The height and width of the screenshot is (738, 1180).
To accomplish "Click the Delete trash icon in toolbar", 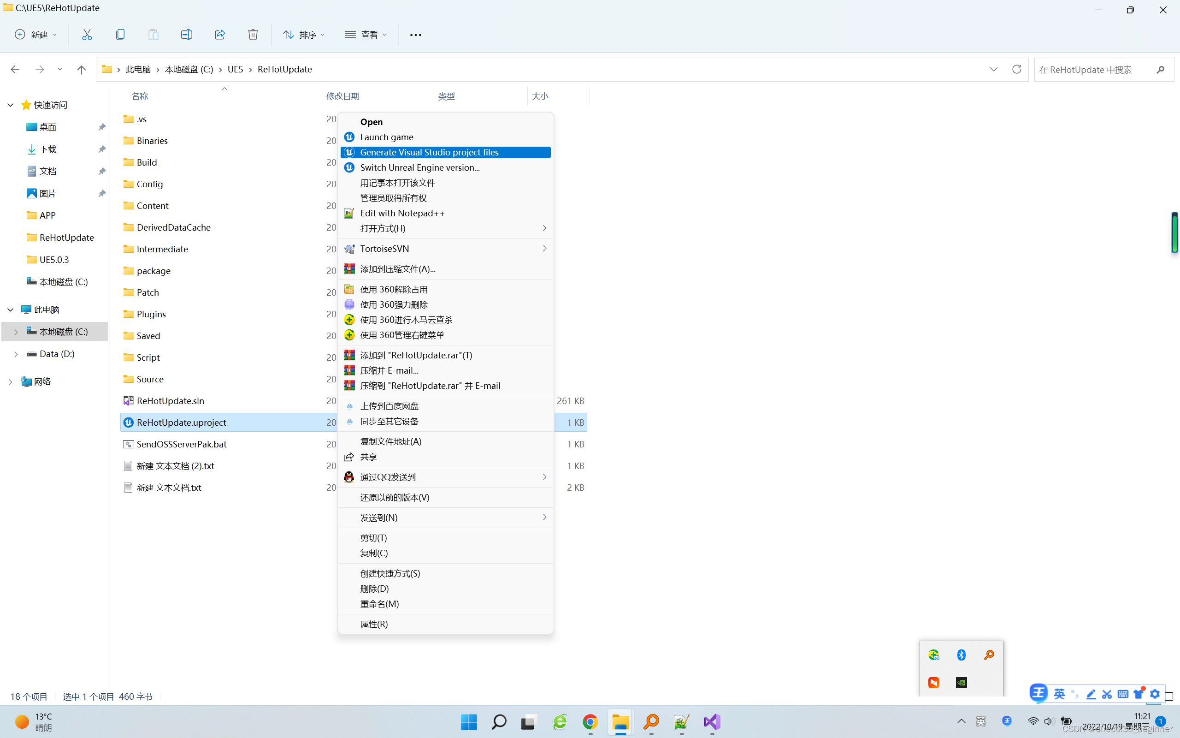I will click(253, 35).
